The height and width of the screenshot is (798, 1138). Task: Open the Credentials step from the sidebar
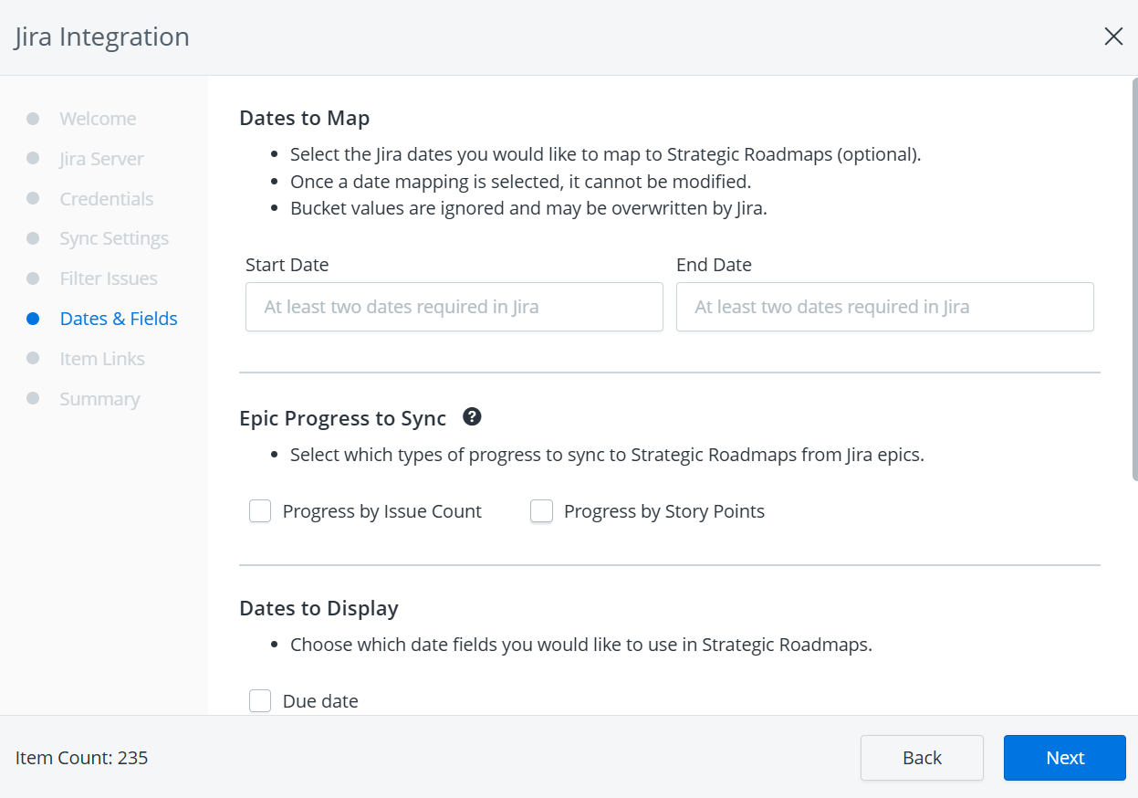[x=106, y=198]
